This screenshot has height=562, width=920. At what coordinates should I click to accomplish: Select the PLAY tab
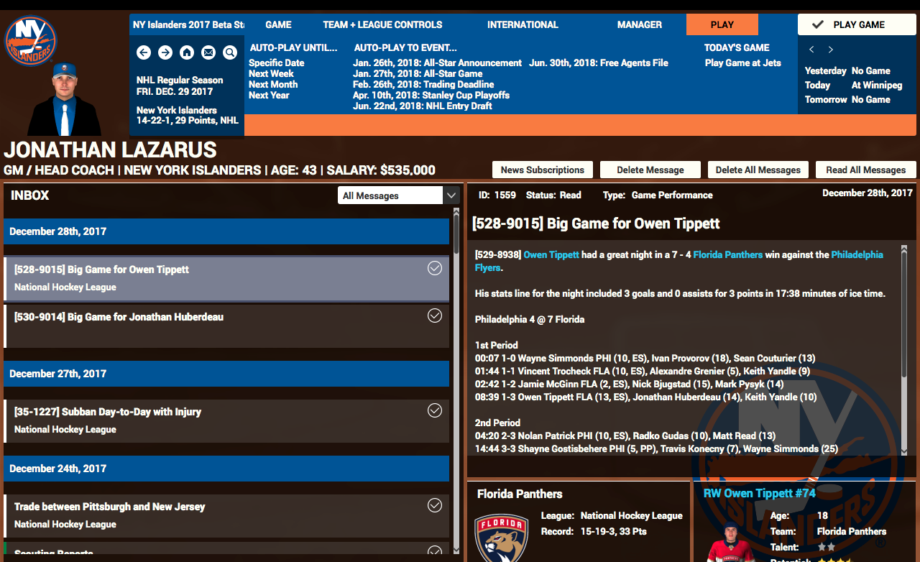point(722,24)
